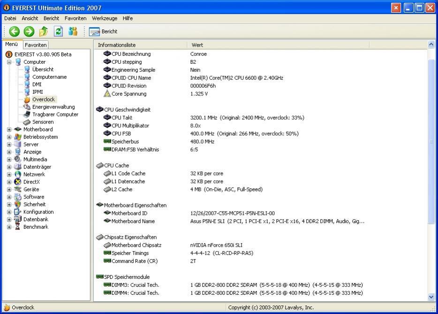Expand the DirectX tree node
Viewport: 438px width, 314px height.
(9, 182)
